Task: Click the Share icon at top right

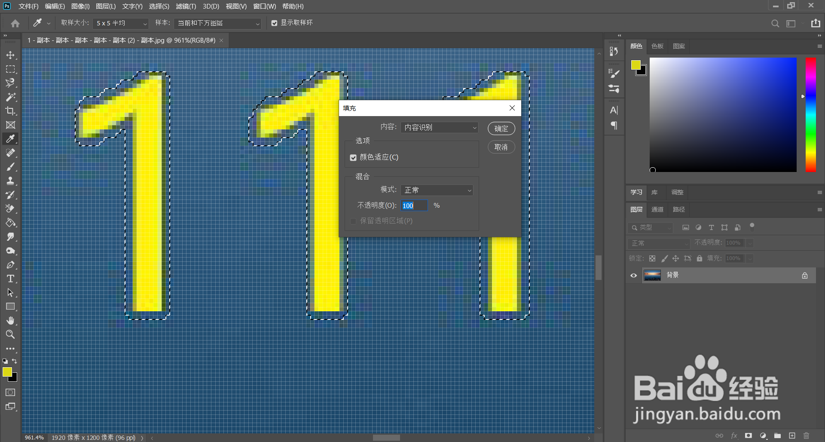Action: [816, 23]
